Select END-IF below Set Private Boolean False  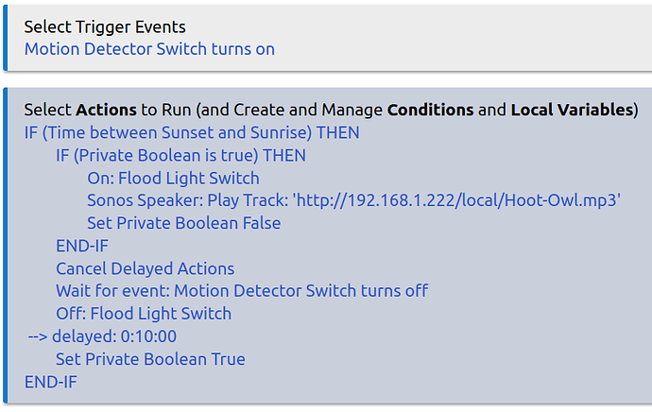[x=81, y=246]
